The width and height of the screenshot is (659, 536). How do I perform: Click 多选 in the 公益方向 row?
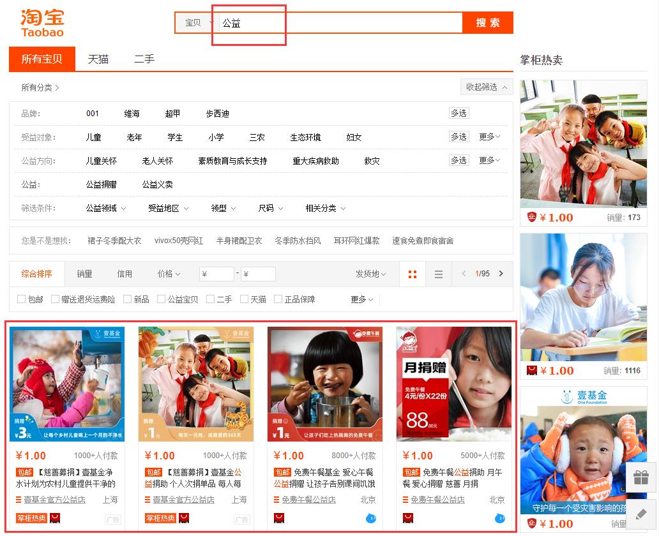[x=459, y=160]
